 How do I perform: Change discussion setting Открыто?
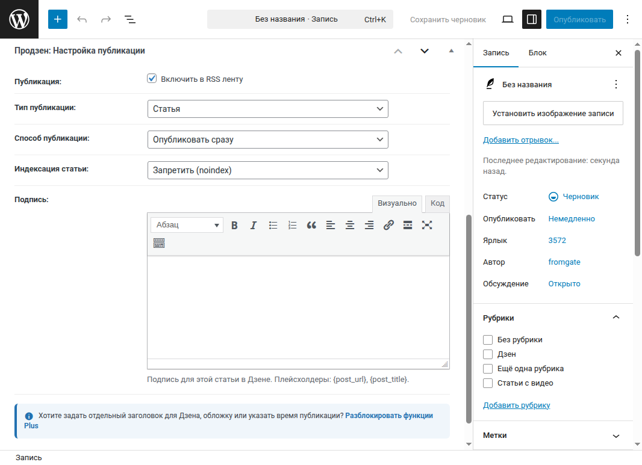pyautogui.click(x=564, y=284)
